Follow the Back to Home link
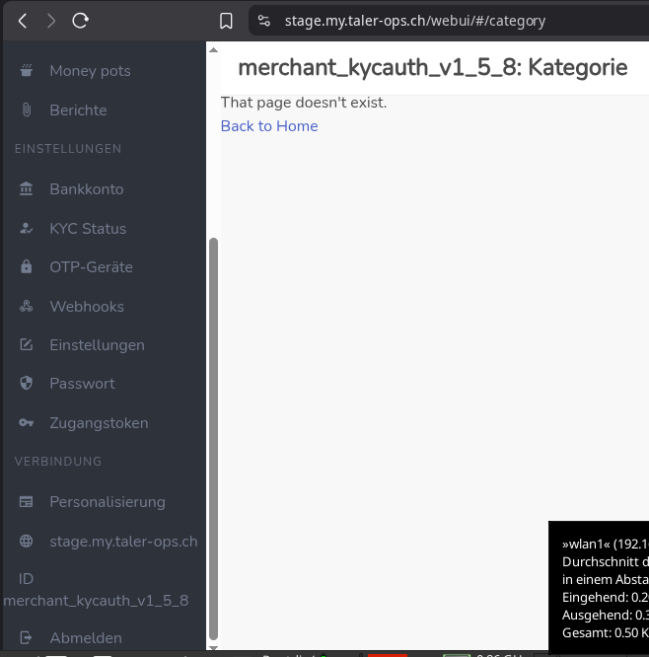Image resolution: width=649 pixels, height=657 pixels. pos(269,126)
